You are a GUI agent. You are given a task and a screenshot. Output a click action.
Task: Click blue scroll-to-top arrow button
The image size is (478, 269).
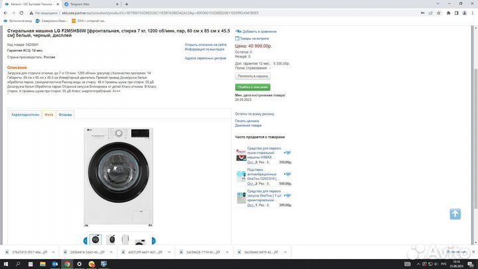pos(455,214)
